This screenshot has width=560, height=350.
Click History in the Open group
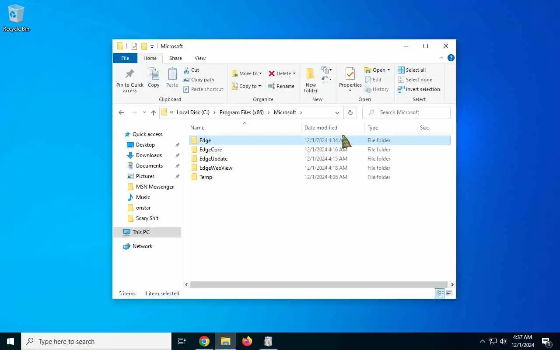376,89
